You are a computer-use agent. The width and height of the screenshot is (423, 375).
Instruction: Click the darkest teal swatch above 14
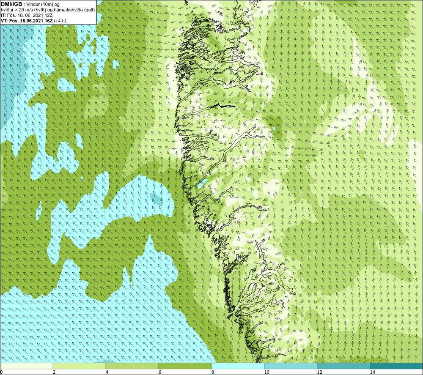(397, 366)
